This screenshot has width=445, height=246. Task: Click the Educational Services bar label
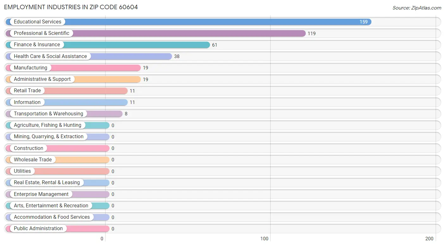point(38,22)
